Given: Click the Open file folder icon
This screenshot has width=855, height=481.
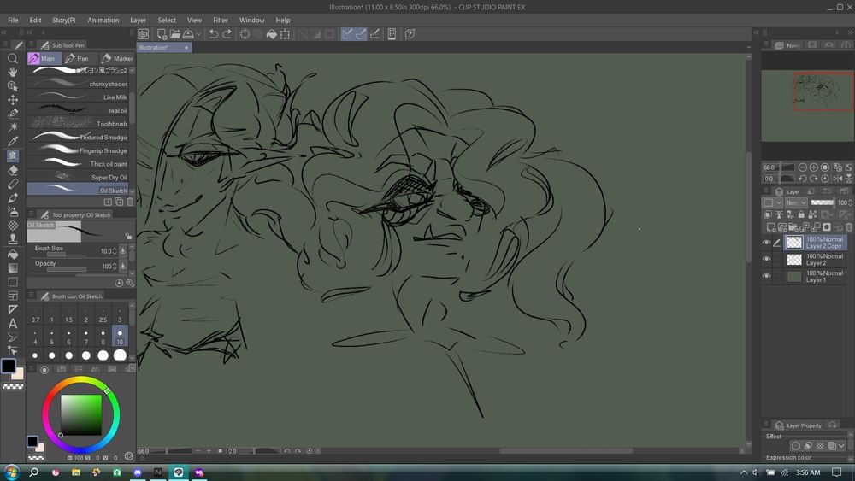Looking at the screenshot, I should coord(175,34).
